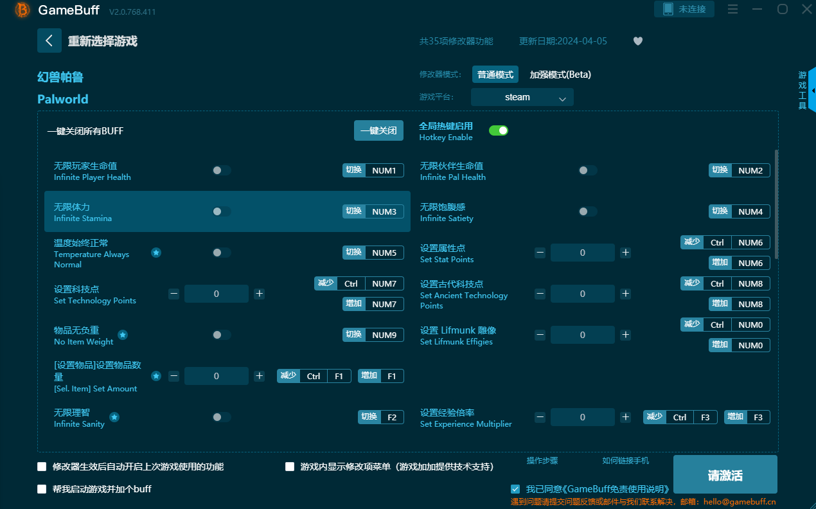
Task: Uncheck GameBuff disclaimer agreement checkbox
Action: (515, 489)
